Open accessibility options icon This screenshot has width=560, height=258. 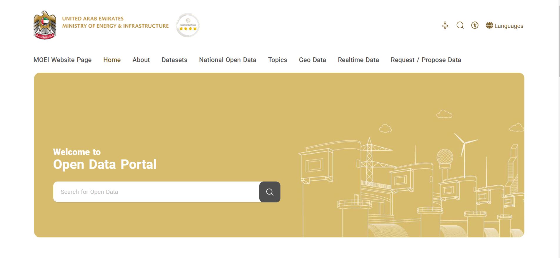[x=475, y=25]
